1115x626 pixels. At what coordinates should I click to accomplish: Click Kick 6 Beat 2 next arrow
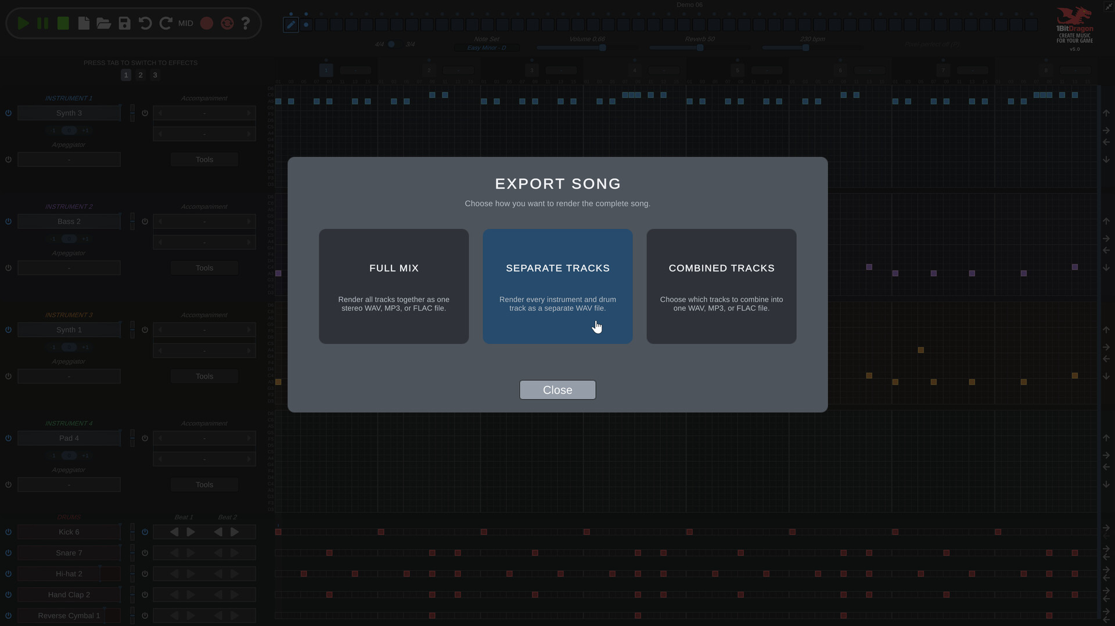click(235, 532)
